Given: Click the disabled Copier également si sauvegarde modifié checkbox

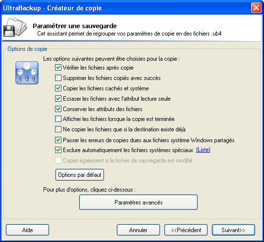Looking at the screenshot, I should click(x=58, y=161).
